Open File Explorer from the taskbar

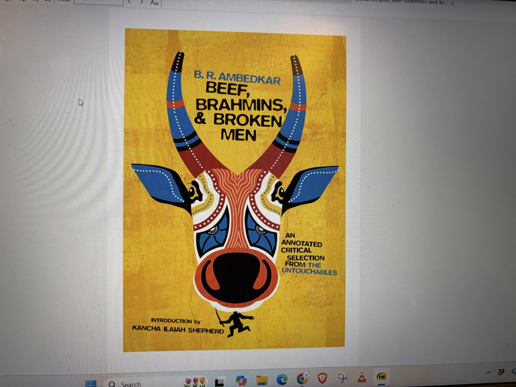261,380
